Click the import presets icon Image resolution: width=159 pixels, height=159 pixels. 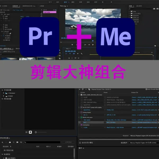[17, 142]
